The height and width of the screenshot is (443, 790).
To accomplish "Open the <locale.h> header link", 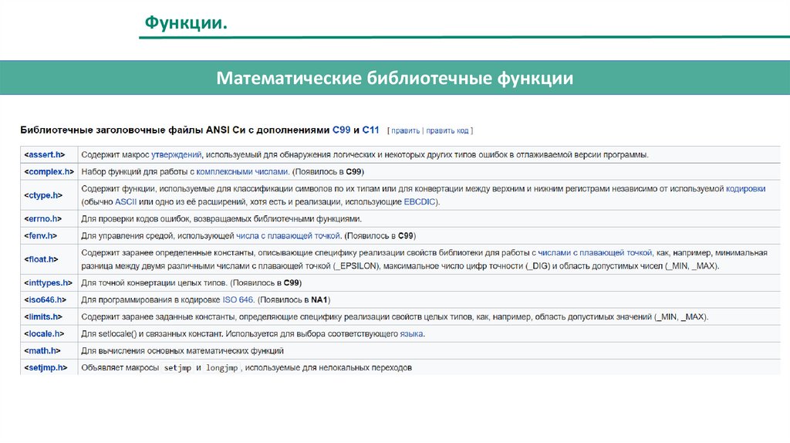I will [44, 334].
